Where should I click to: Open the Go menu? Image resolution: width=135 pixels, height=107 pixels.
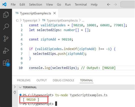click(59, 5)
